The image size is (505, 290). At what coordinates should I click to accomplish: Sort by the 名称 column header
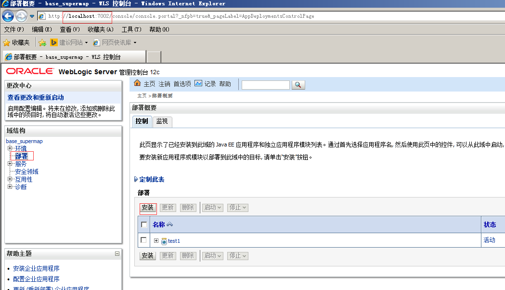[159, 224]
